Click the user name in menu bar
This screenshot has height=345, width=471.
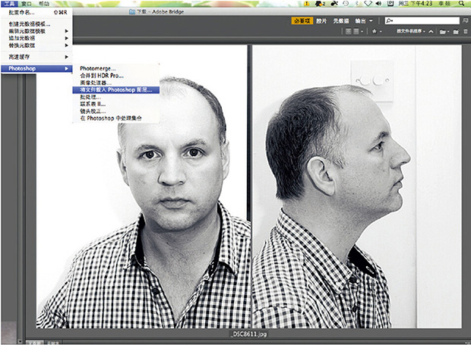[444, 4]
